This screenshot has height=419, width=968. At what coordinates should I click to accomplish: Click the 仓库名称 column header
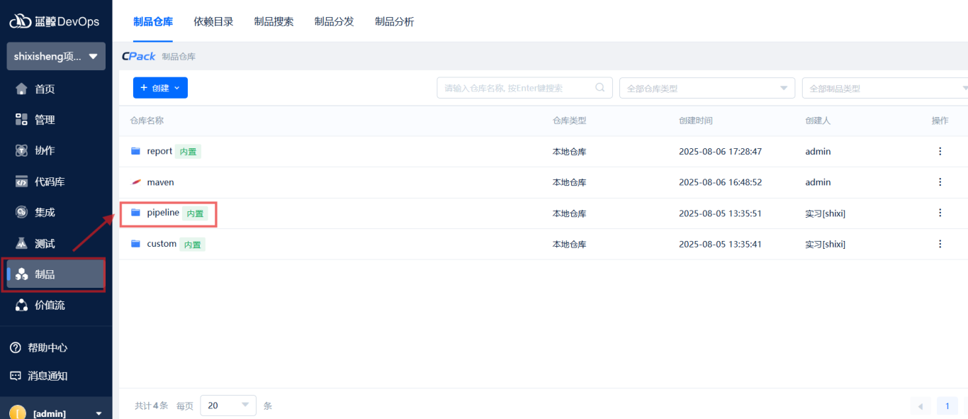coord(147,121)
